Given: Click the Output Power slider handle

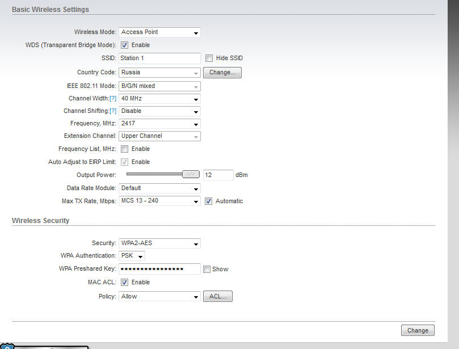Looking at the screenshot, I should pyautogui.click(x=191, y=175).
